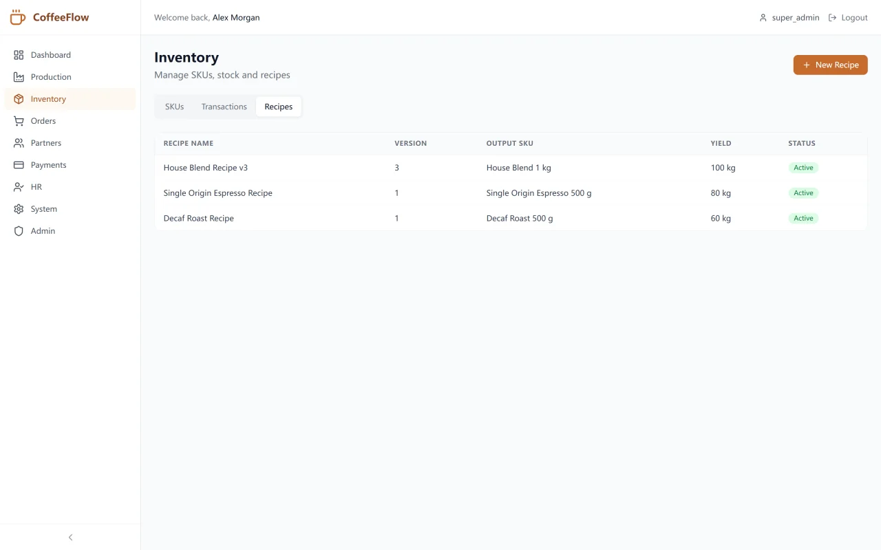Click the HR user-check icon
This screenshot has height=550, width=881.
[19, 187]
